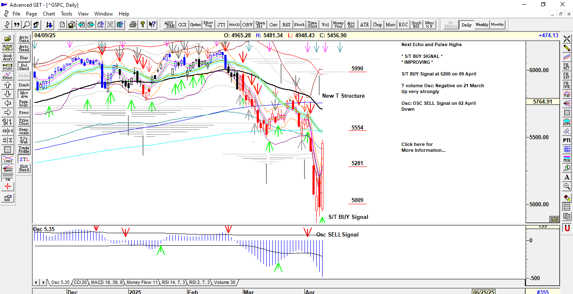Open the open-folder icon in left sidebar

8,39
